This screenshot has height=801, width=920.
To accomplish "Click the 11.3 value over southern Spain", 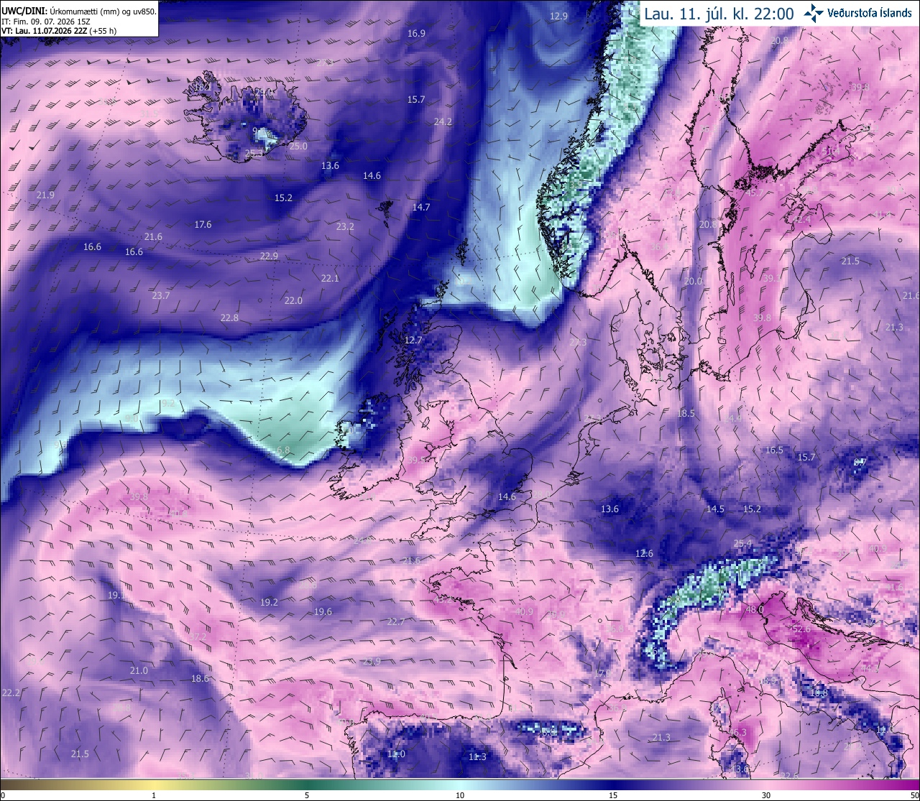I will 477,756.
